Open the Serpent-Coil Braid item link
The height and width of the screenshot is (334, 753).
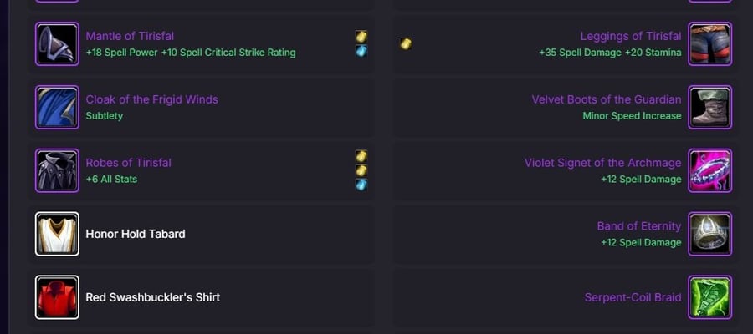633,297
